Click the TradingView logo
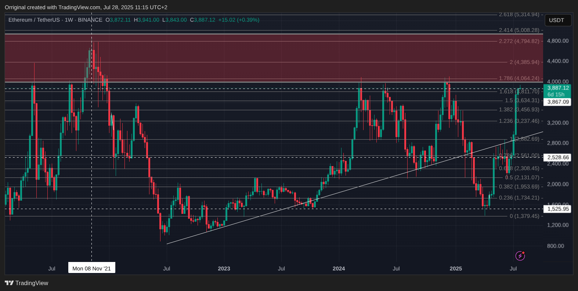This screenshot has width=578, height=291. [x=26, y=283]
